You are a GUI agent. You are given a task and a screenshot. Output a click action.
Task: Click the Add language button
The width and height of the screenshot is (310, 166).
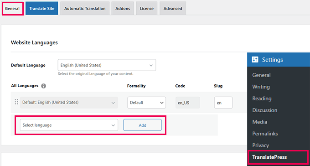tap(143, 125)
